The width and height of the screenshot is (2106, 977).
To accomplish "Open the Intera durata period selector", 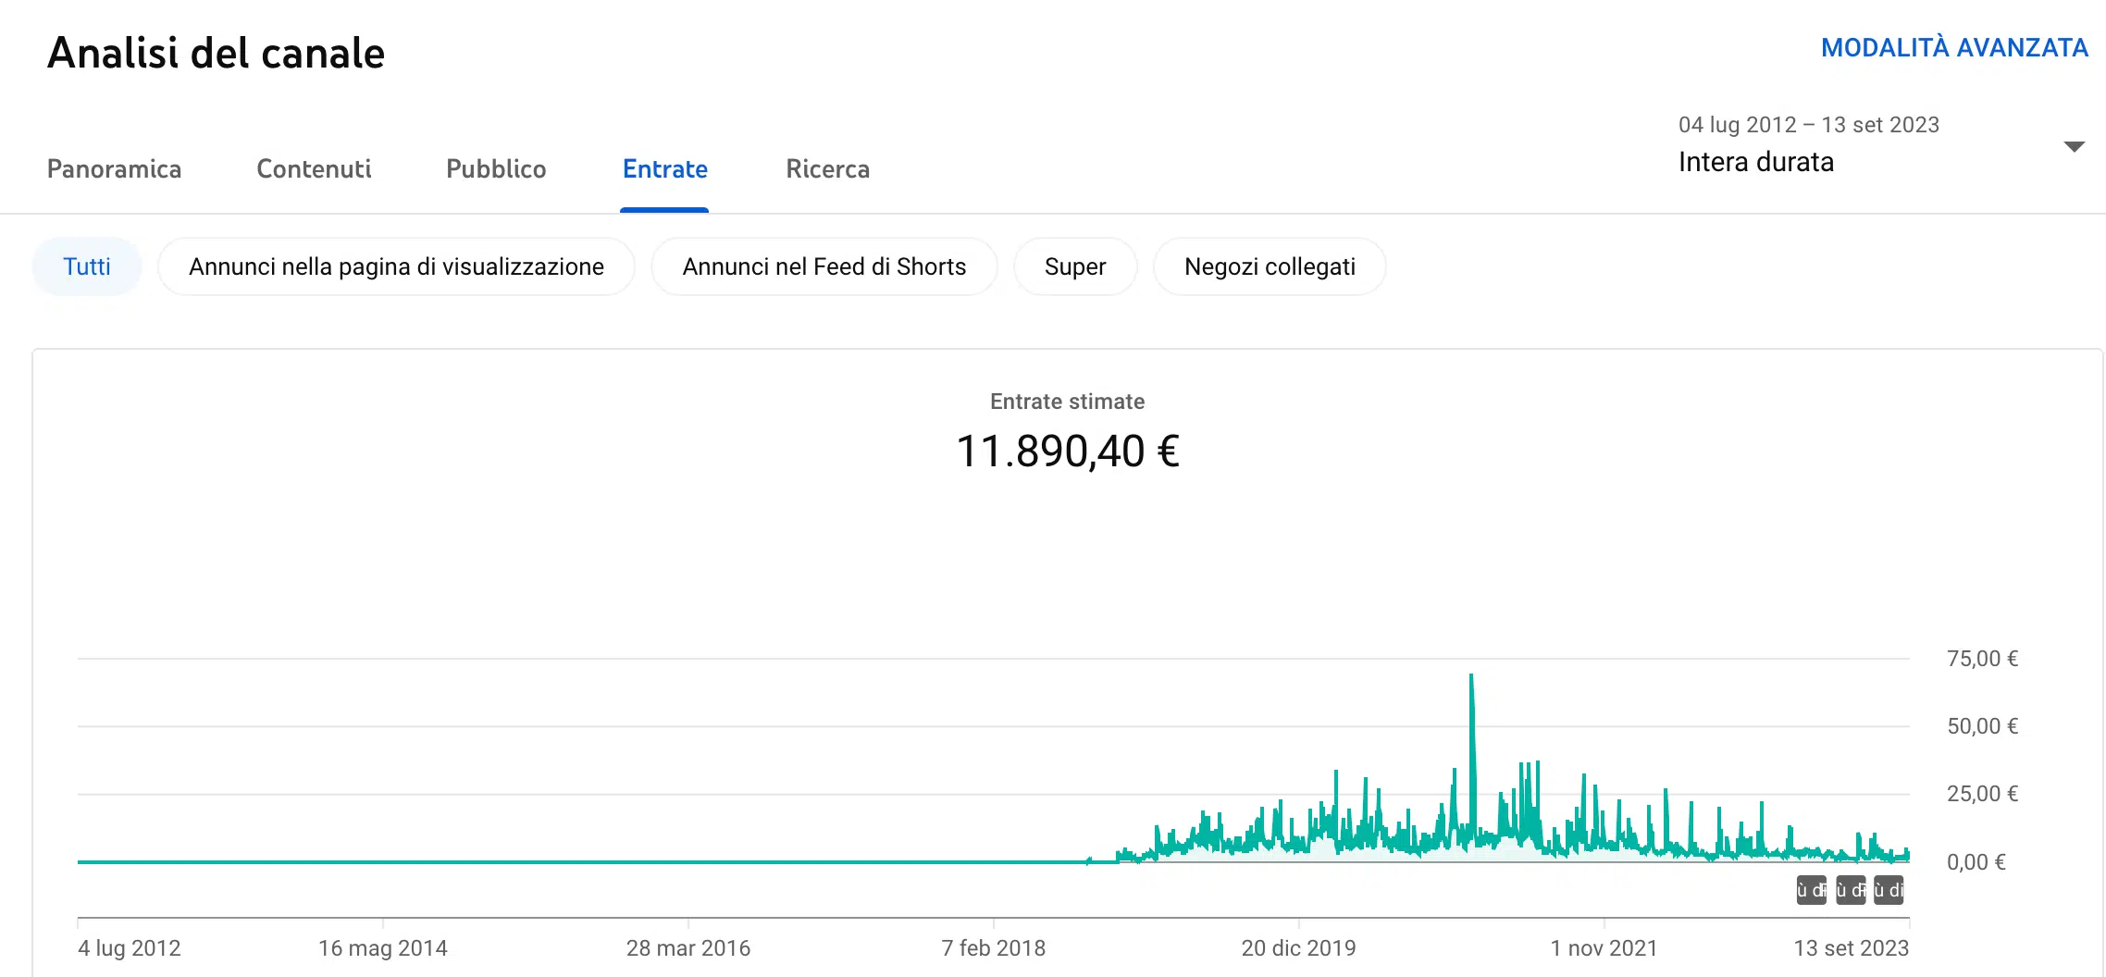I will [x=1755, y=162].
